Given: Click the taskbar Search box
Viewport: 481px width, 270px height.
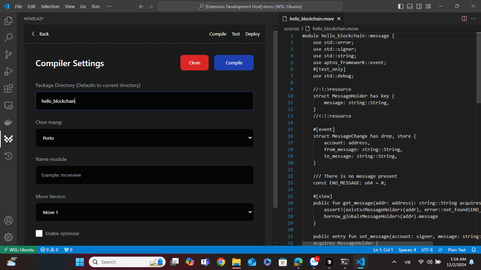Looking at the screenshot, I should pos(127,262).
